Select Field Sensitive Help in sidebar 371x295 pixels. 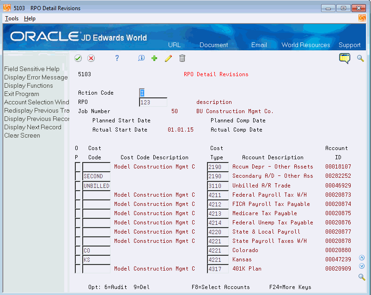coord(32,69)
